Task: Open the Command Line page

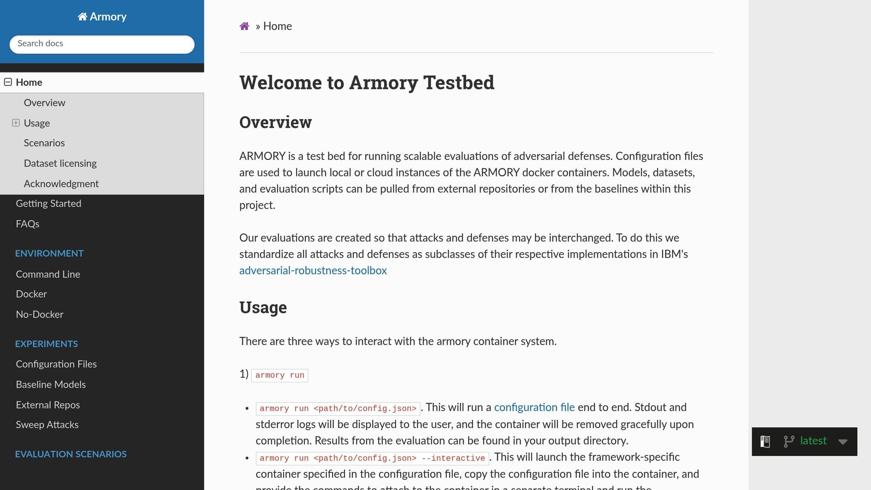Action: (48, 274)
